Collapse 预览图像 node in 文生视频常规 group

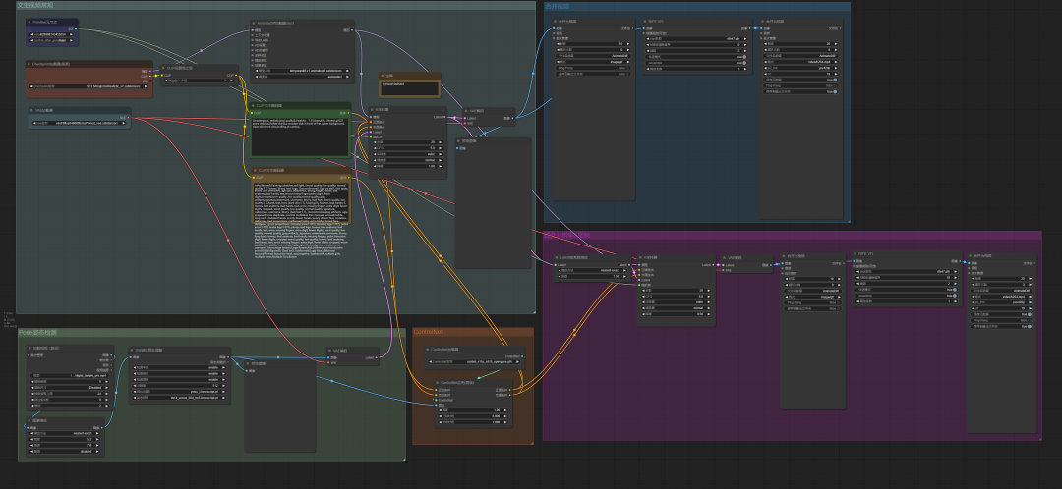(458, 140)
